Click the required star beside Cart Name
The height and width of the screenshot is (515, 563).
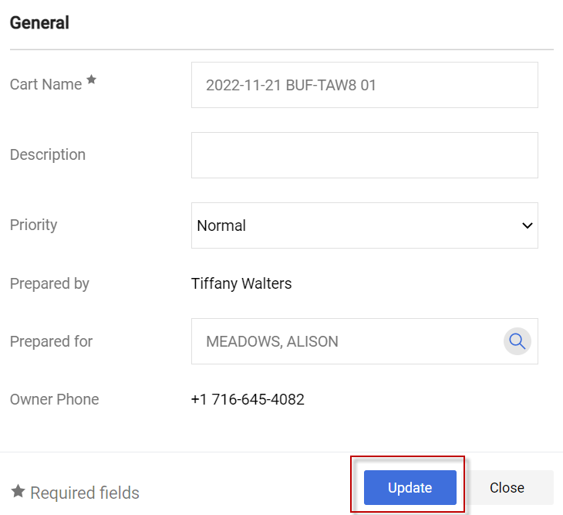click(92, 80)
